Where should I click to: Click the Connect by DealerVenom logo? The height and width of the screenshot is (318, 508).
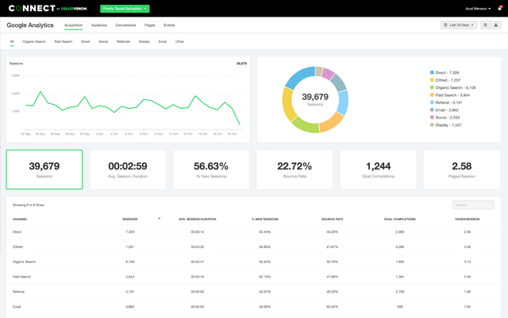click(48, 9)
